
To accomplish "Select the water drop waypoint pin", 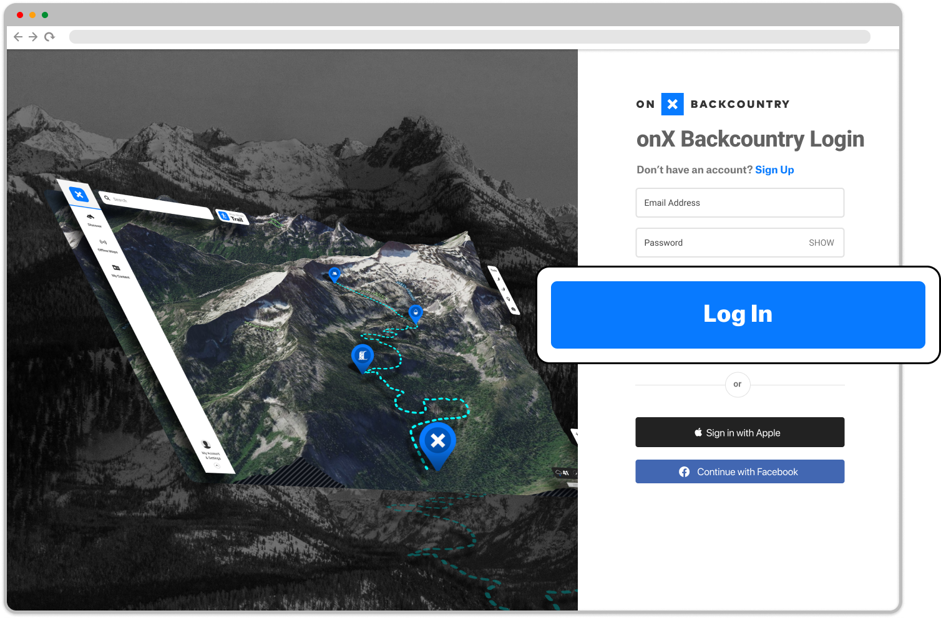I will (416, 313).
